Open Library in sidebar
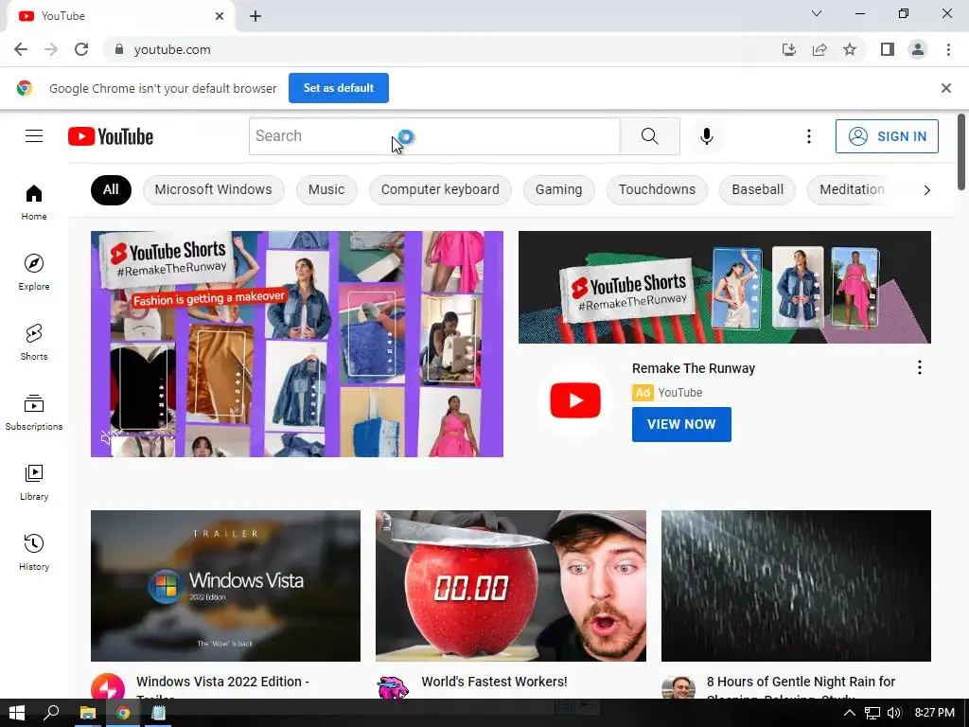969x727 pixels. coord(34,482)
